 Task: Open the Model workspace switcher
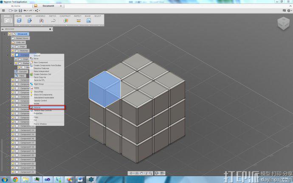7,20
